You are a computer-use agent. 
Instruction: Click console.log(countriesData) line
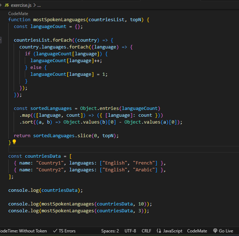(x=45, y=190)
